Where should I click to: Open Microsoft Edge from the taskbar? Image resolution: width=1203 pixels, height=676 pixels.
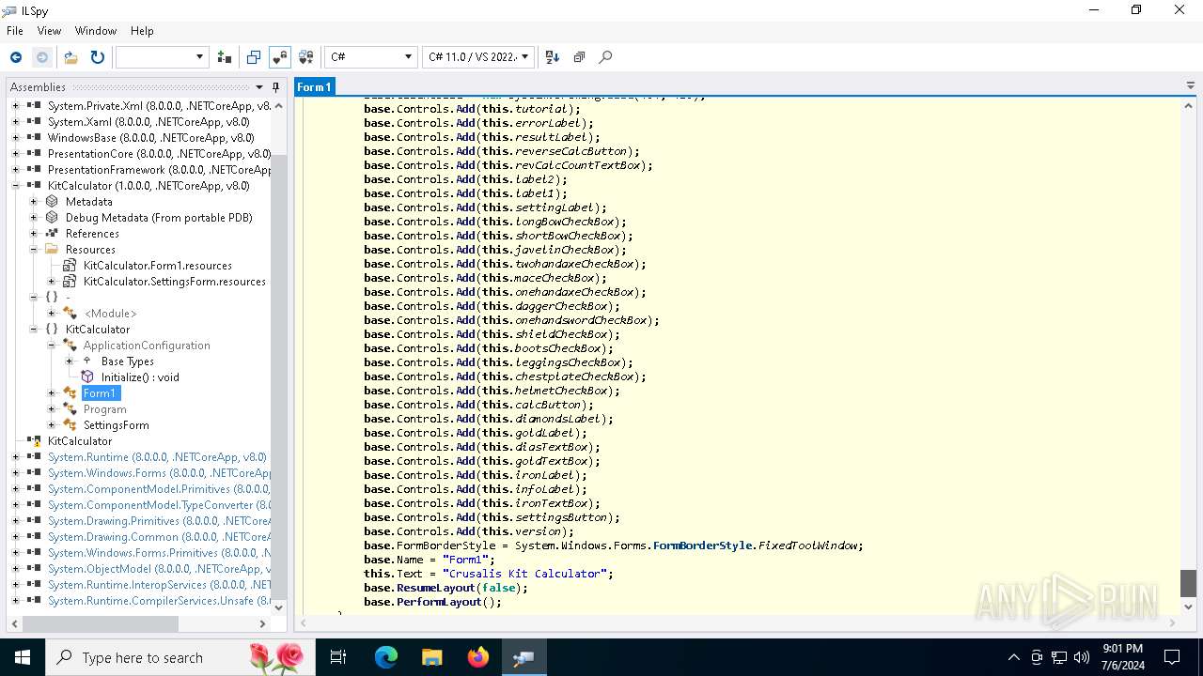point(386,657)
